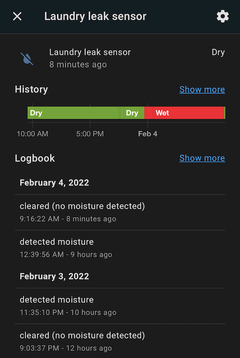Viewport: 240px width, 358px height.
Task: Open the 9:03:37 PM cleared log entry
Action: pos(120,341)
